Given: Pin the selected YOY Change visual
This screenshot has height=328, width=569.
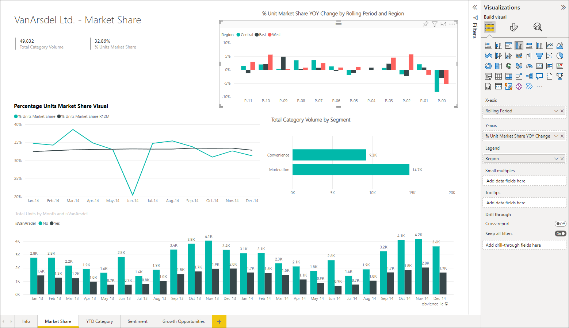Looking at the screenshot, I should (425, 24).
